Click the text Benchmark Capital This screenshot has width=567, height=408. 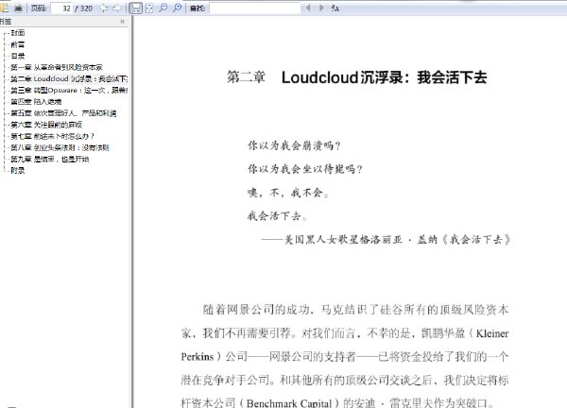coord(289,402)
